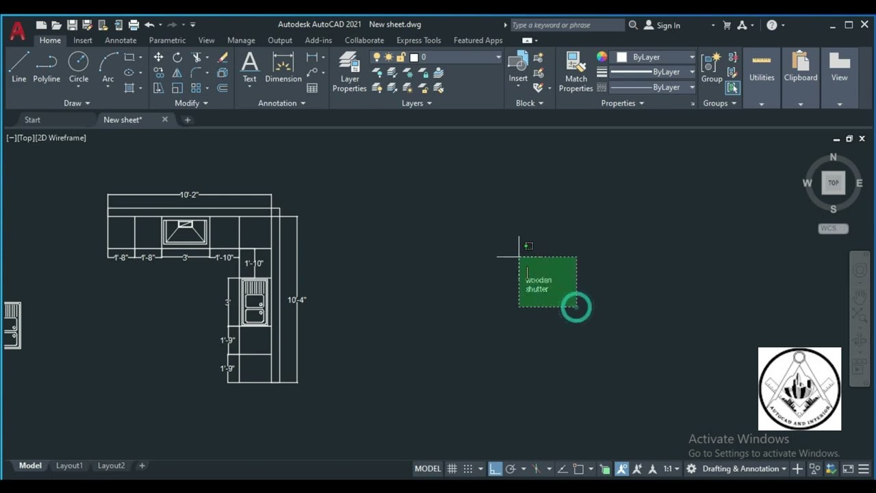
Task: Click the keyword search input field
Action: point(567,25)
